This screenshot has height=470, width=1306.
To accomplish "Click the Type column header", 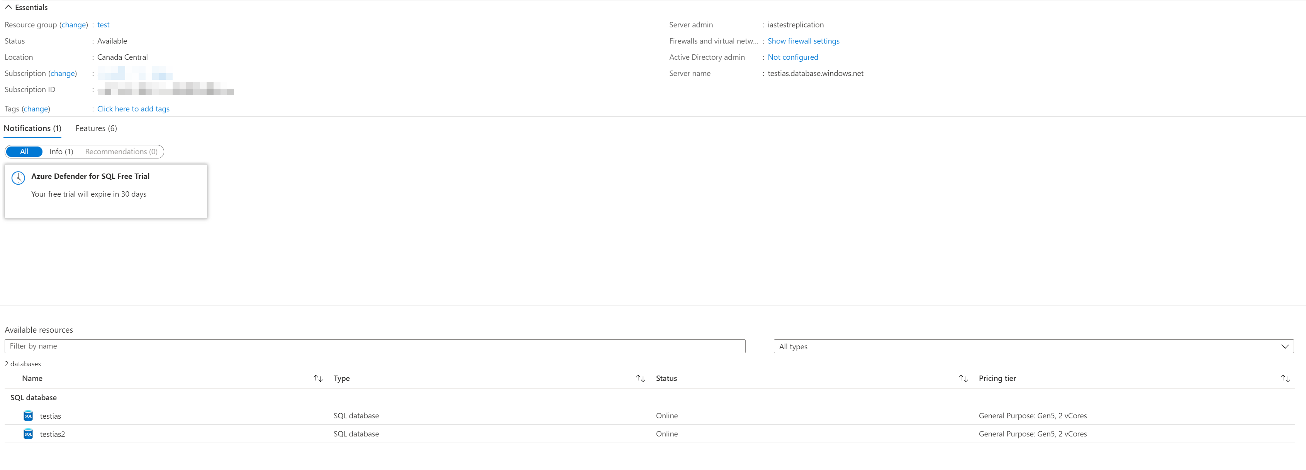I will click(x=342, y=379).
